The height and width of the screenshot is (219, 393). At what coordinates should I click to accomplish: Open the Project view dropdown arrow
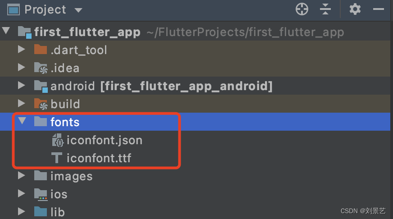[78, 10]
